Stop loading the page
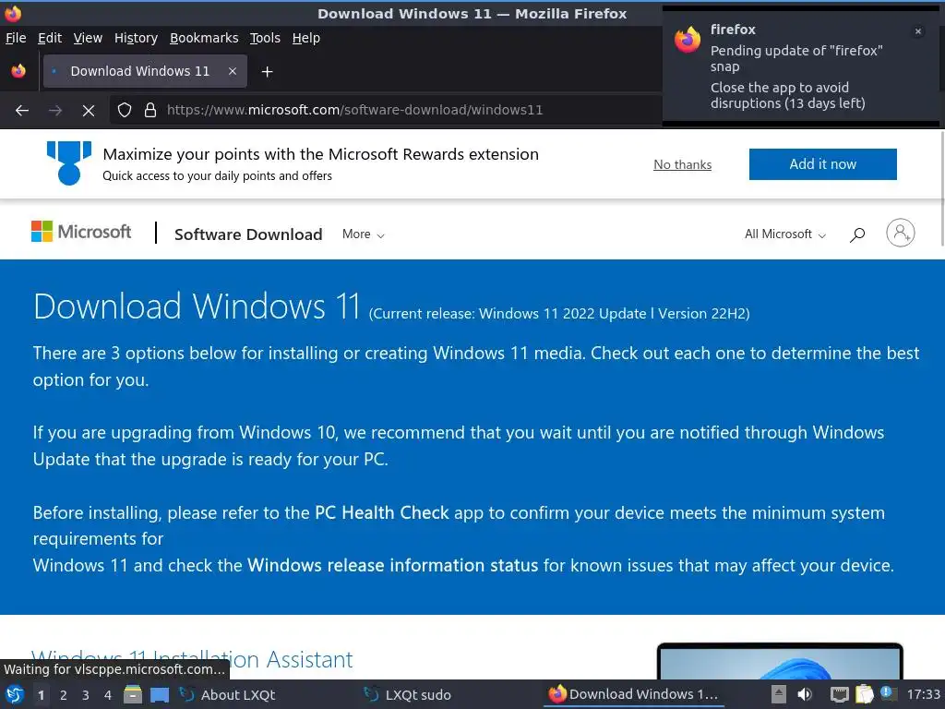 tap(88, 111)
